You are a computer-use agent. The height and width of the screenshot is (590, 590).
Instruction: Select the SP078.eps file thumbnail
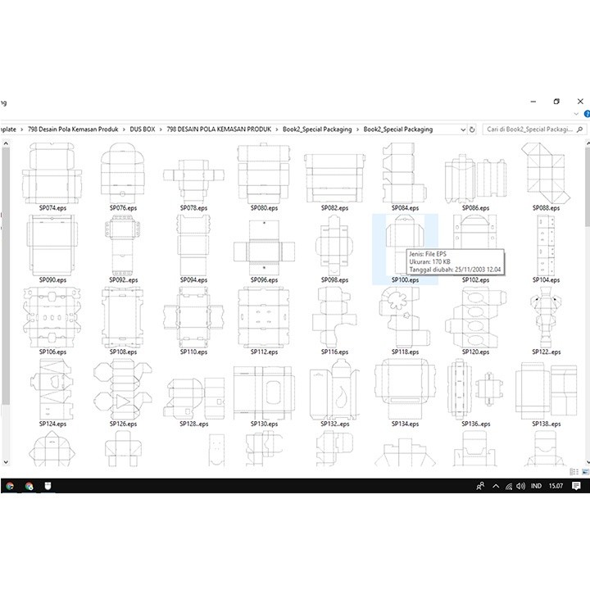pyautogui.click(x=193, y=181)
